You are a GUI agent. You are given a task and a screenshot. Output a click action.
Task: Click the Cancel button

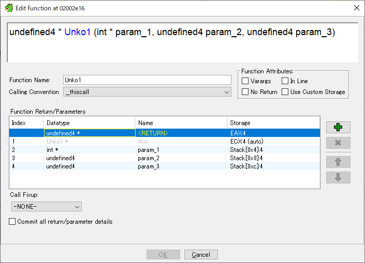coord(201,255)
